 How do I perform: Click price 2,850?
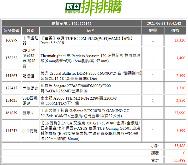pyautogui.click(x=181, y=101)
